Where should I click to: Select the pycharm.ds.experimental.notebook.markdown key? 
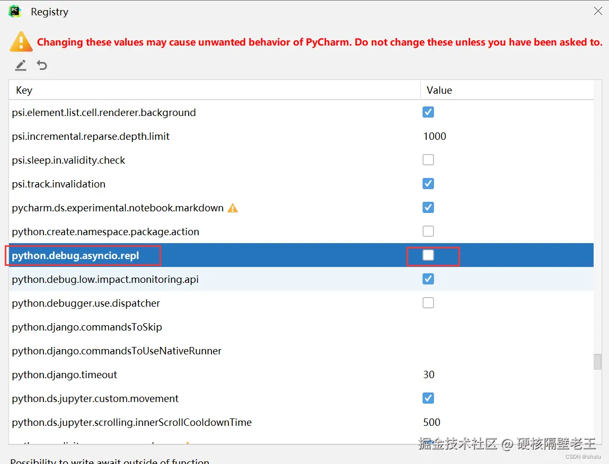[118, 208]
